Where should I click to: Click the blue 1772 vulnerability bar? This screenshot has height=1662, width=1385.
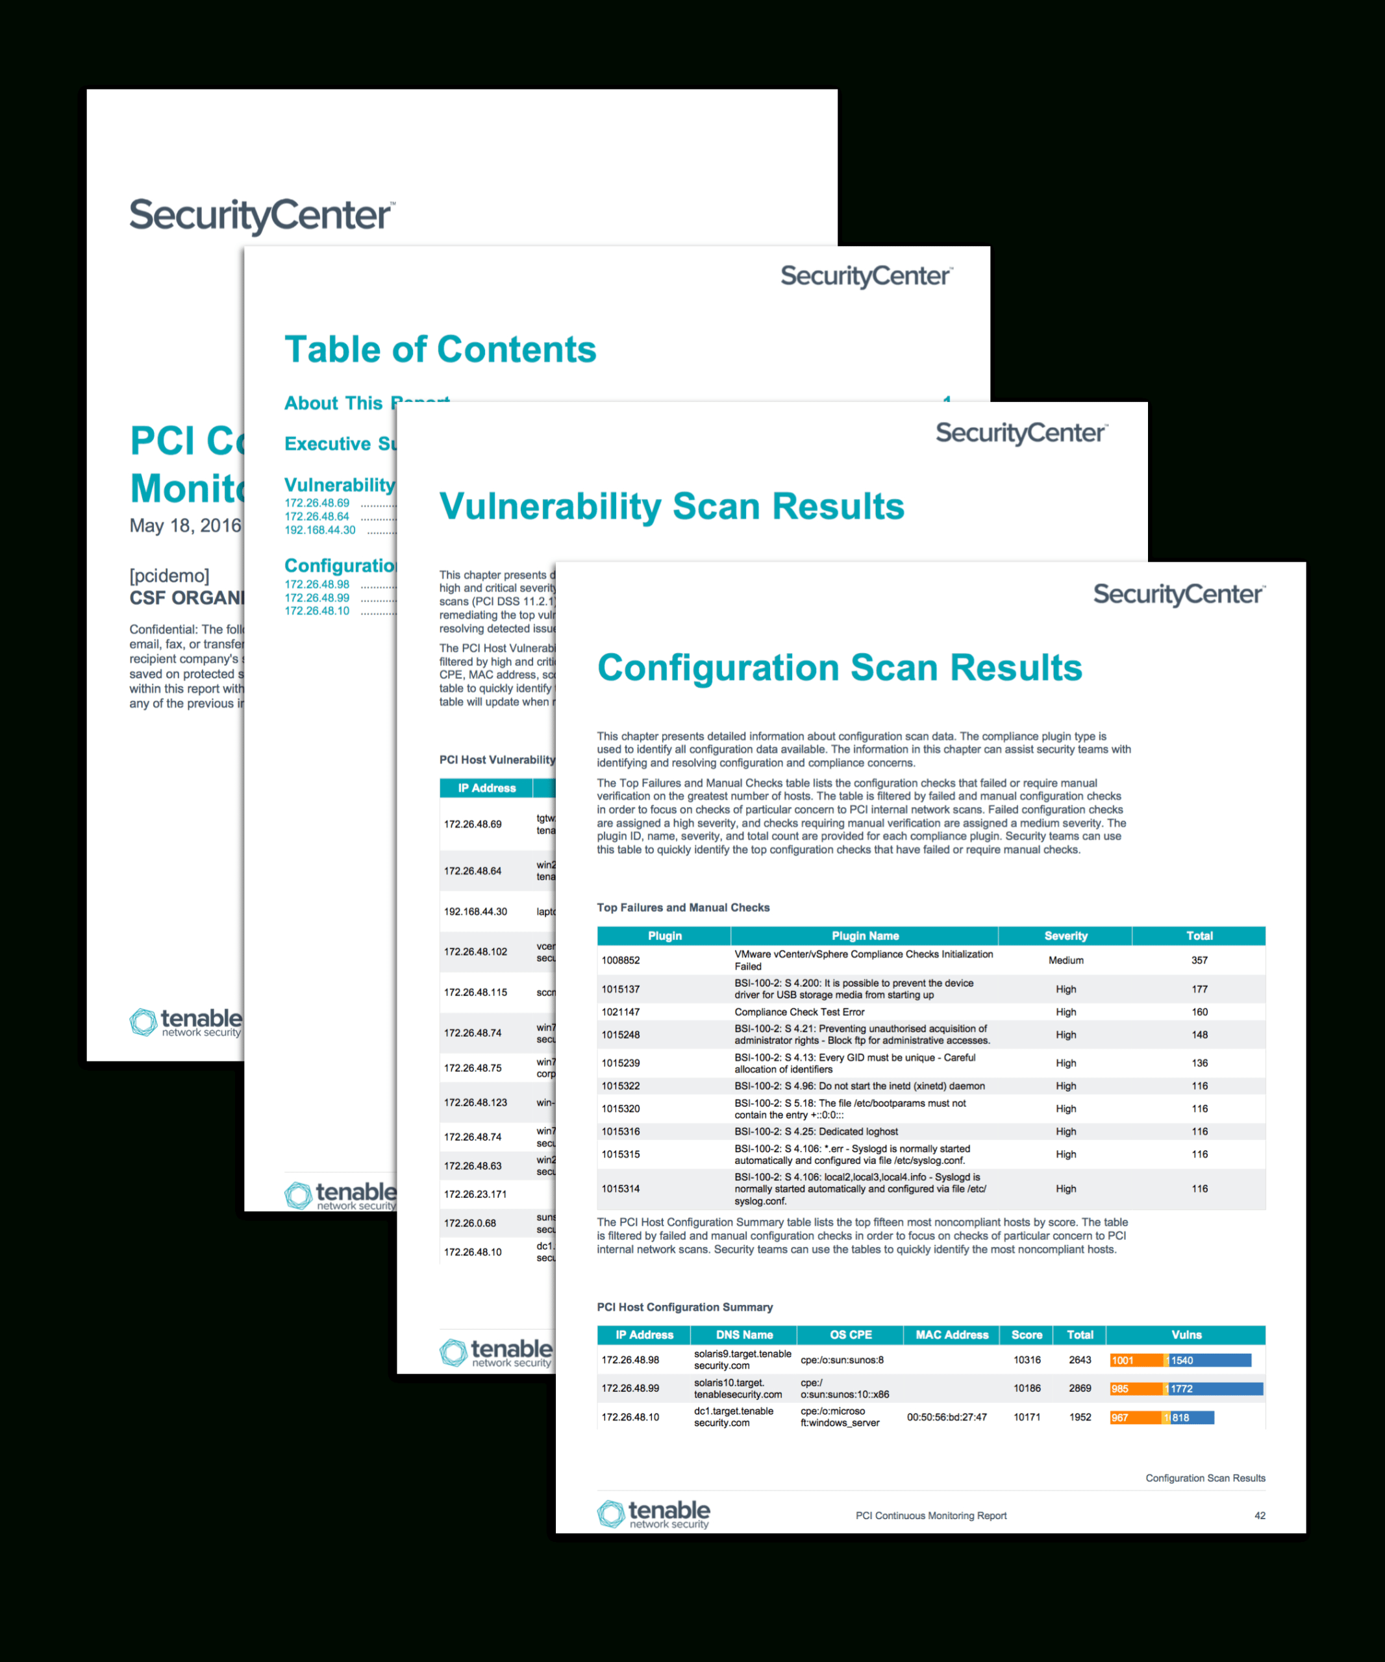coord(1216,1389)
